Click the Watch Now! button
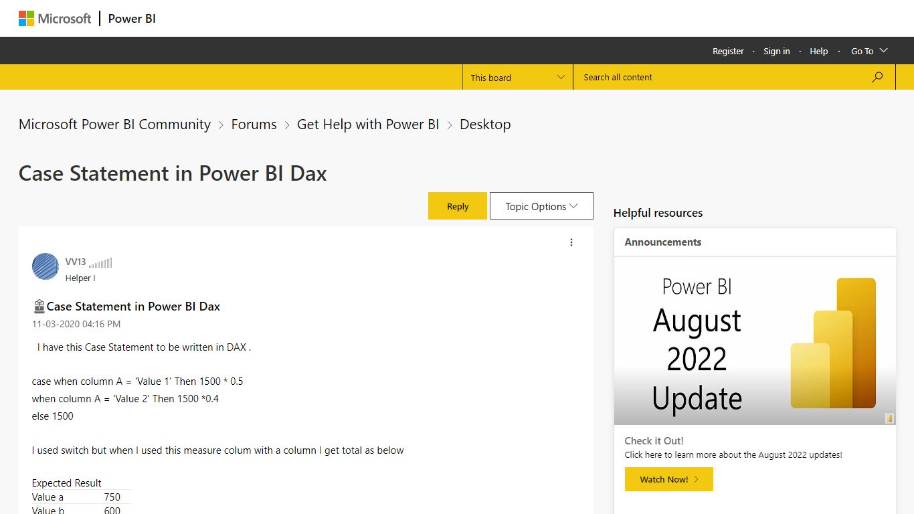The width and height of the screenshot is (914, 514). (669, 479)
